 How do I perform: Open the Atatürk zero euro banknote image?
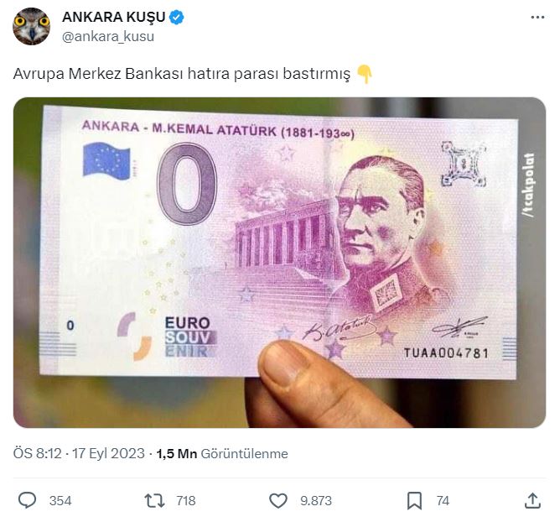tap(279, 263)
